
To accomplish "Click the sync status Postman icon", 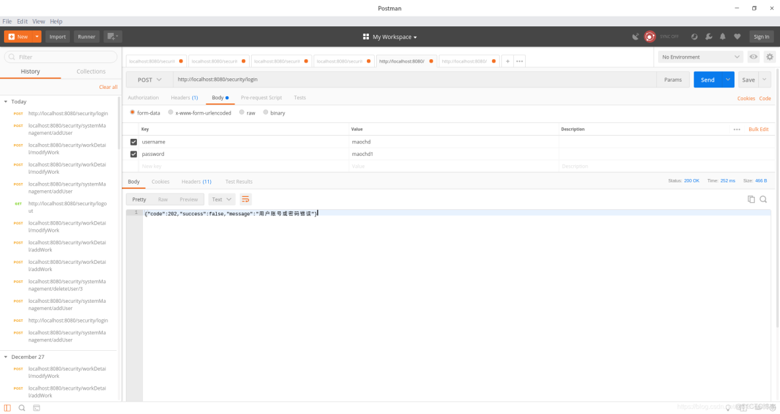I will pyautogui.click(x=650, y=36).
